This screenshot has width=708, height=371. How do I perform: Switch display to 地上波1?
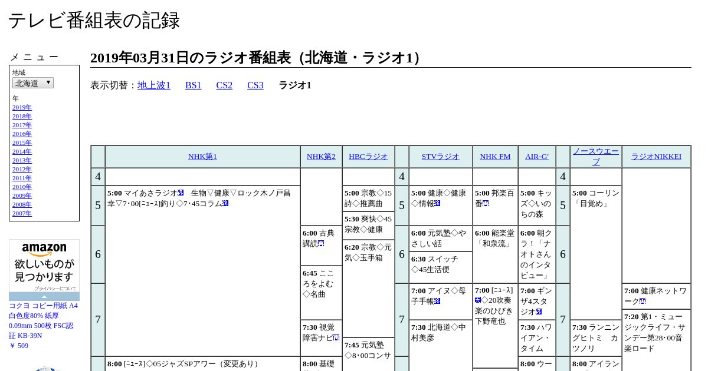point(154,85)
